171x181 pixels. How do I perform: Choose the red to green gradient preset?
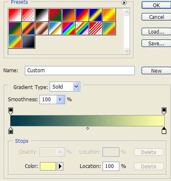click(55, 15)
